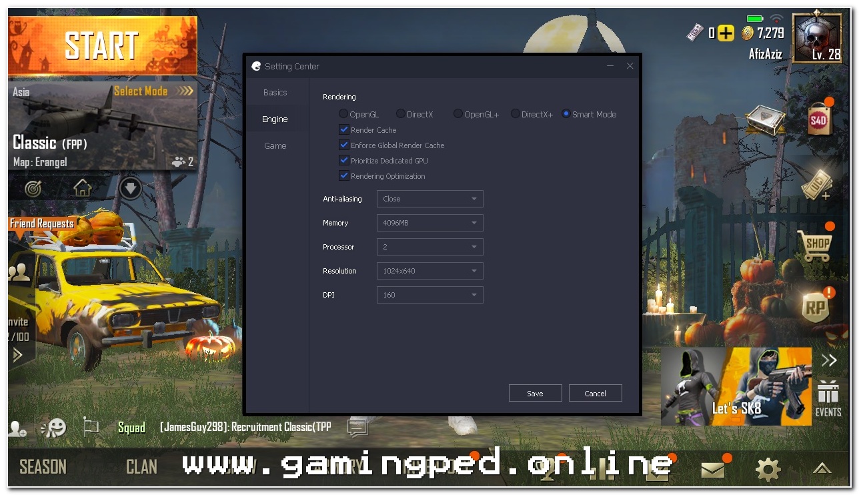Open the Processor count dropdown
The height and width of the screenshot is (495, 859).
(430, 247)
